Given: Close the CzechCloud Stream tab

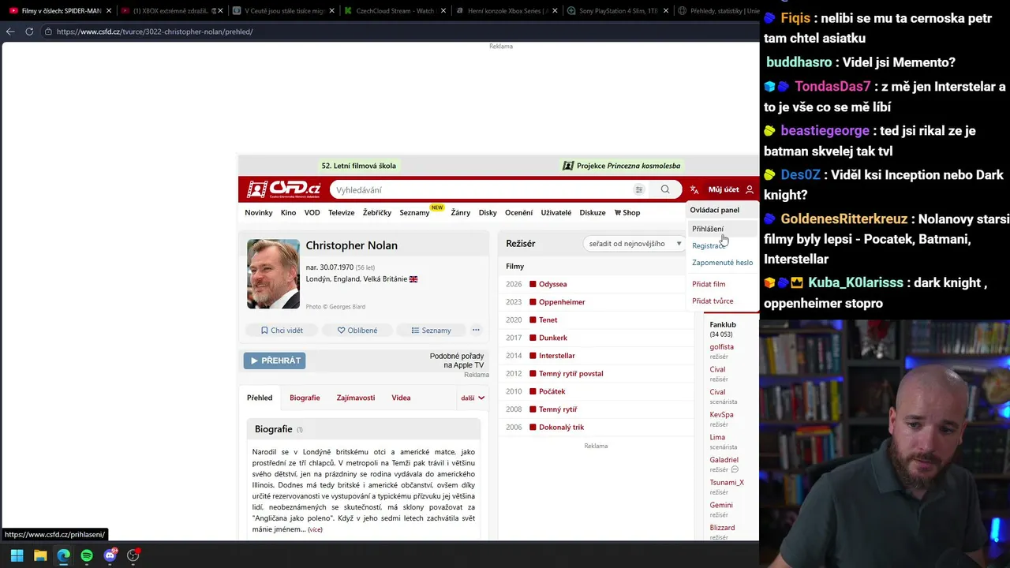Looking at the screenshot, I should (x=442, y=11).
